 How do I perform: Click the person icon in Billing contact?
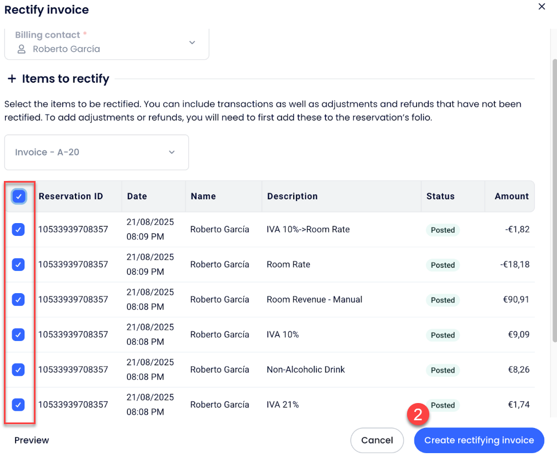(22, 49)
